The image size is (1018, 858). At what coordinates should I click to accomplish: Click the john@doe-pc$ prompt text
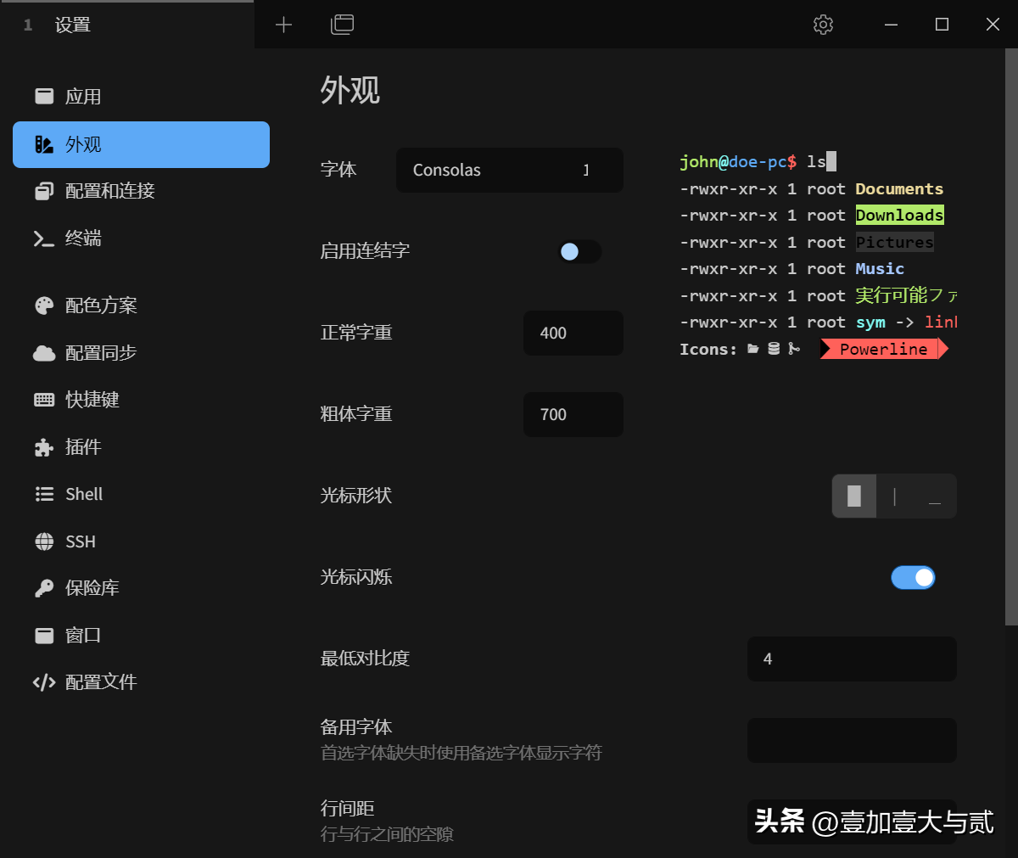(x=738, y=161)
